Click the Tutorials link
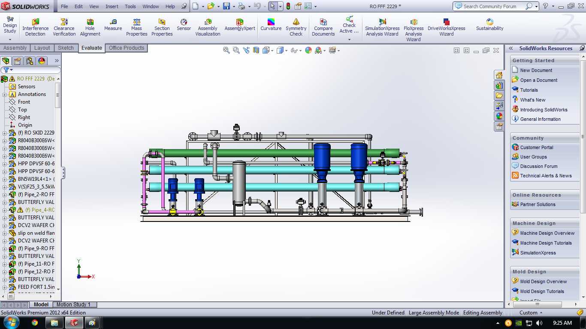Image resolution: width=586 pixels, height=329 pixels. pyautogui.click(x=529, y=90)
